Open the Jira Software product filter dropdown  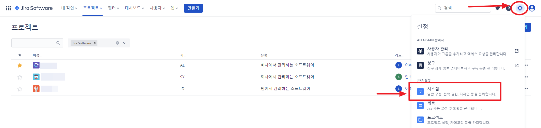124,43
